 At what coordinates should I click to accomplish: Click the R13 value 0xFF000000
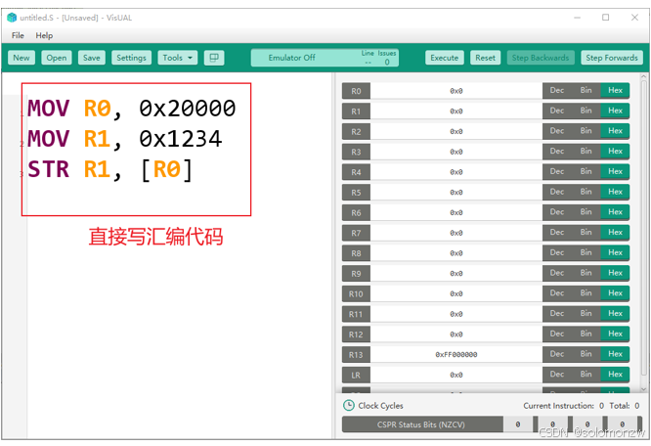456,355
